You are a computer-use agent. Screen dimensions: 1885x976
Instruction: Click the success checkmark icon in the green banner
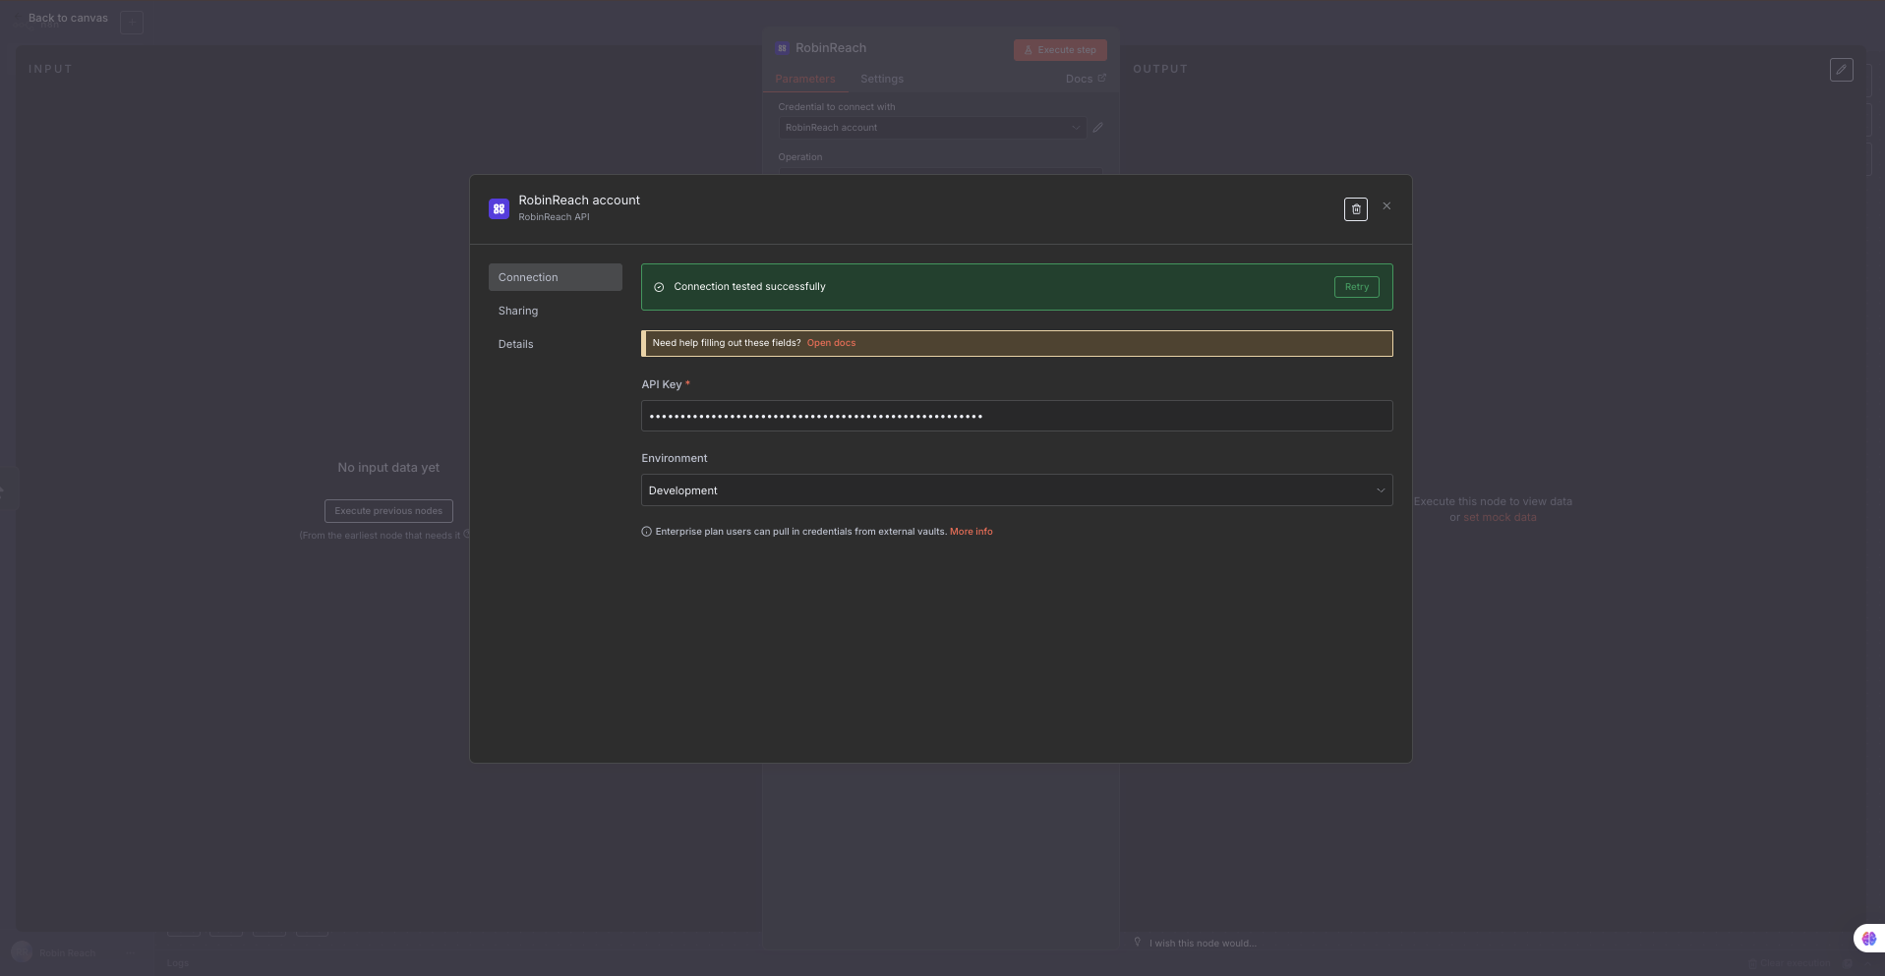[659, 287]
